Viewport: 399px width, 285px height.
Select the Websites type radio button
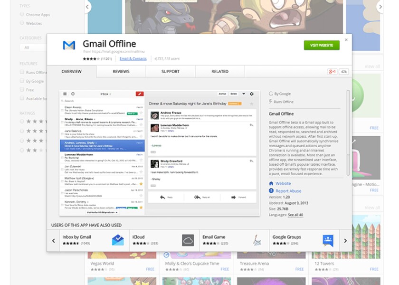(x=22, y=23)
